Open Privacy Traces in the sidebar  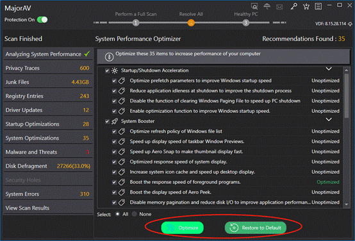click(48, 68)
